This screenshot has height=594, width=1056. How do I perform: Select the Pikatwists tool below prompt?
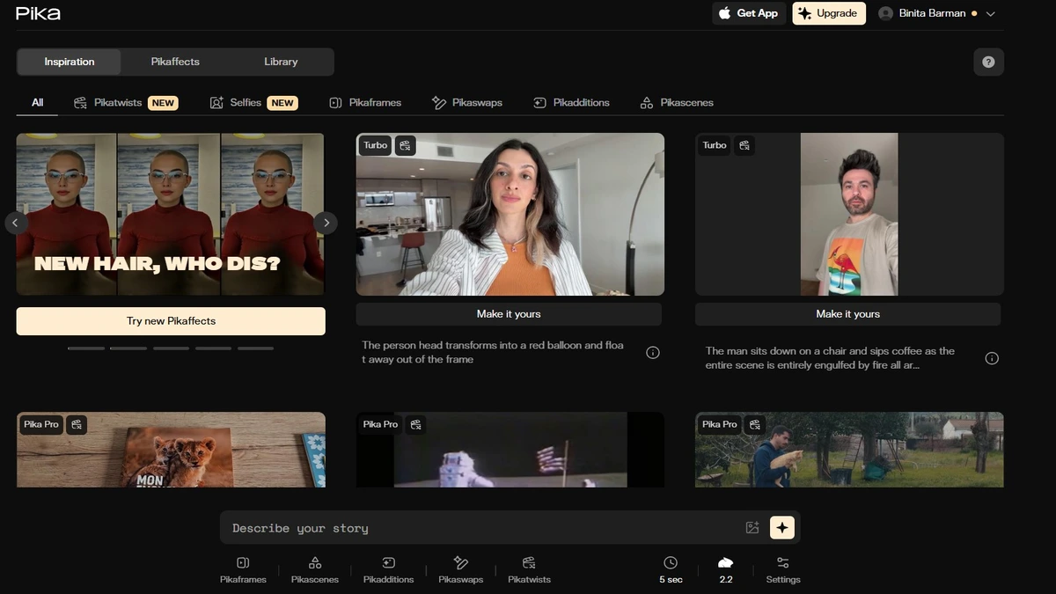529,563
